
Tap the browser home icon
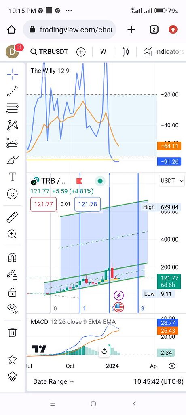(11, 30)
